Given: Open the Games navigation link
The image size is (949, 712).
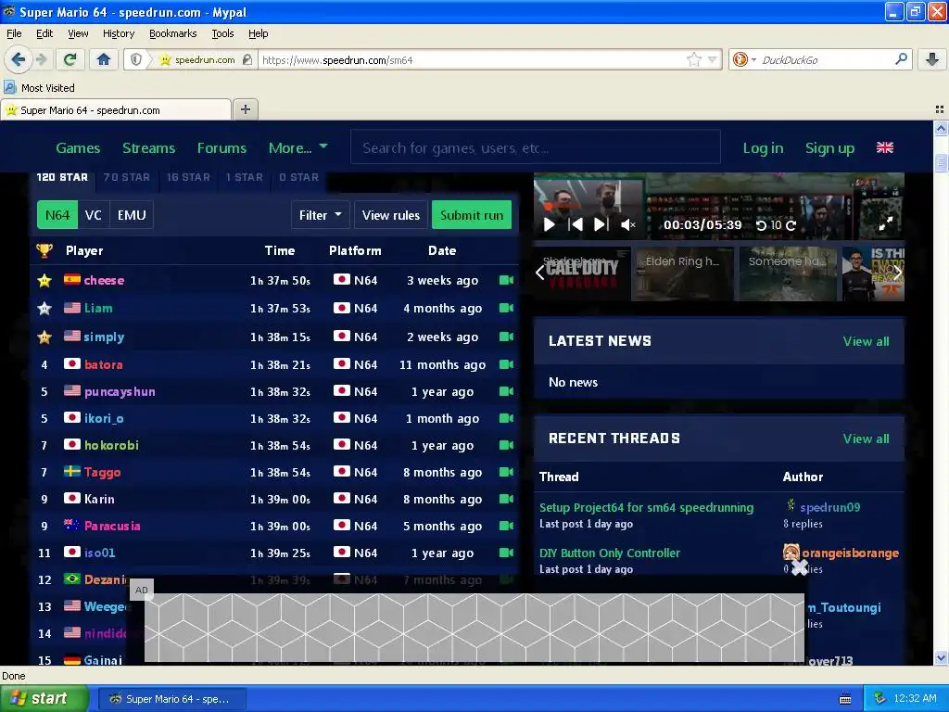Looking at the screenshot, I should (x=78, y=147).
